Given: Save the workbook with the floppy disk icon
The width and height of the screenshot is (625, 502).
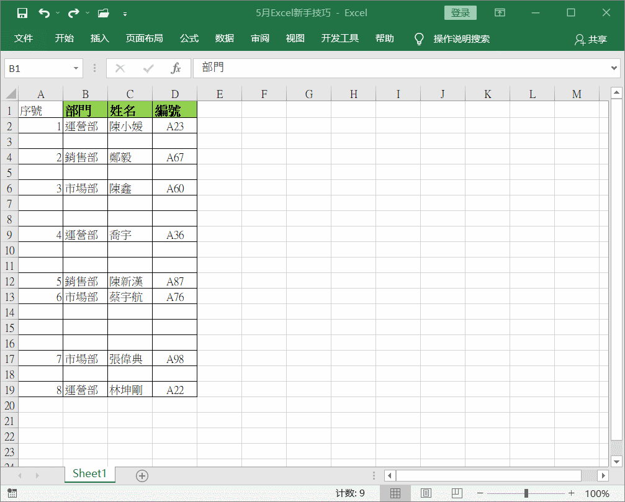Looking at the screenshot, I should tap(22, 13).
